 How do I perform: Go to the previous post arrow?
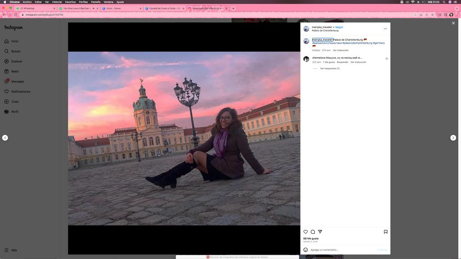pos(5,138)
